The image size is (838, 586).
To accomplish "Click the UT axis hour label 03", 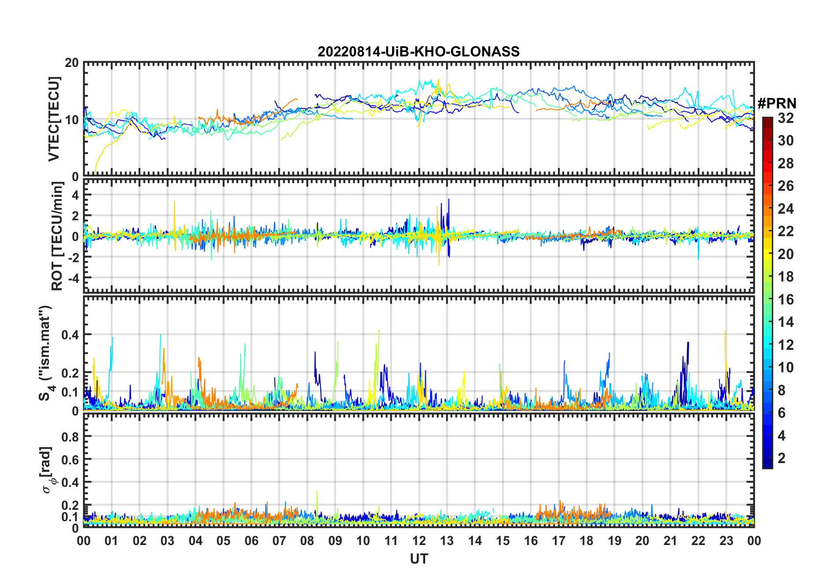I will click(167, 541).
